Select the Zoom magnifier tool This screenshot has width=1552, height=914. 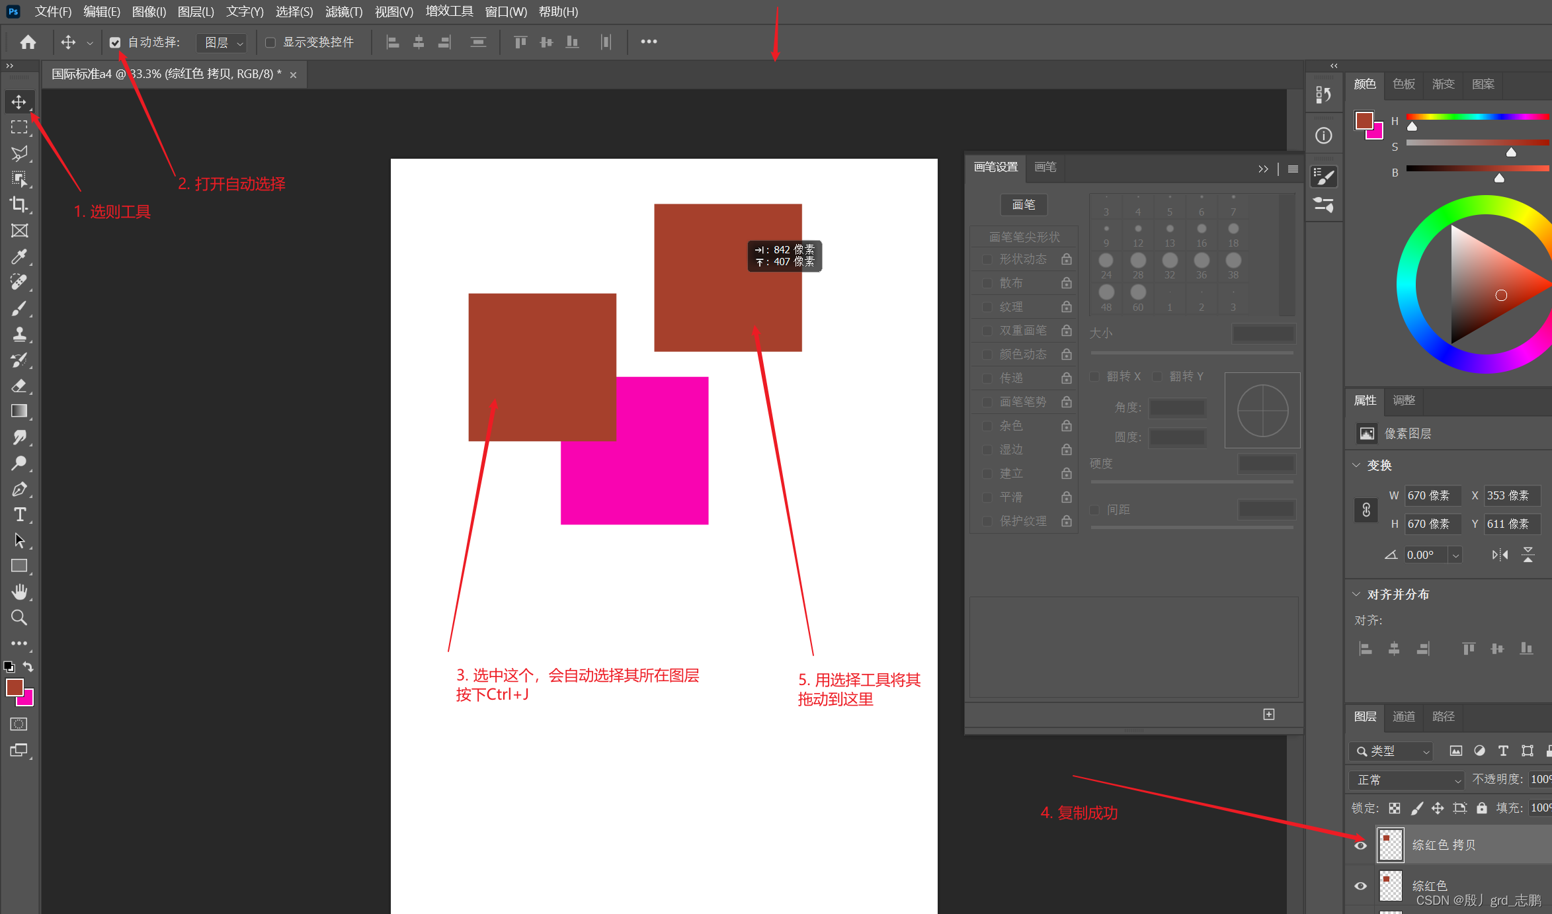[19, 618]
